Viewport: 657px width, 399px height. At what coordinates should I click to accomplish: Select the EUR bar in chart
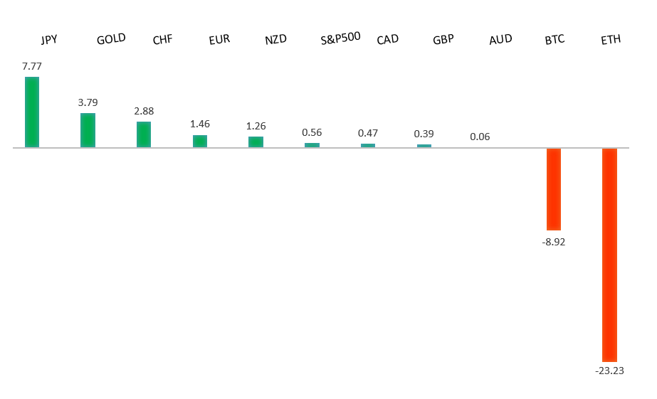(x=200, y=141)
